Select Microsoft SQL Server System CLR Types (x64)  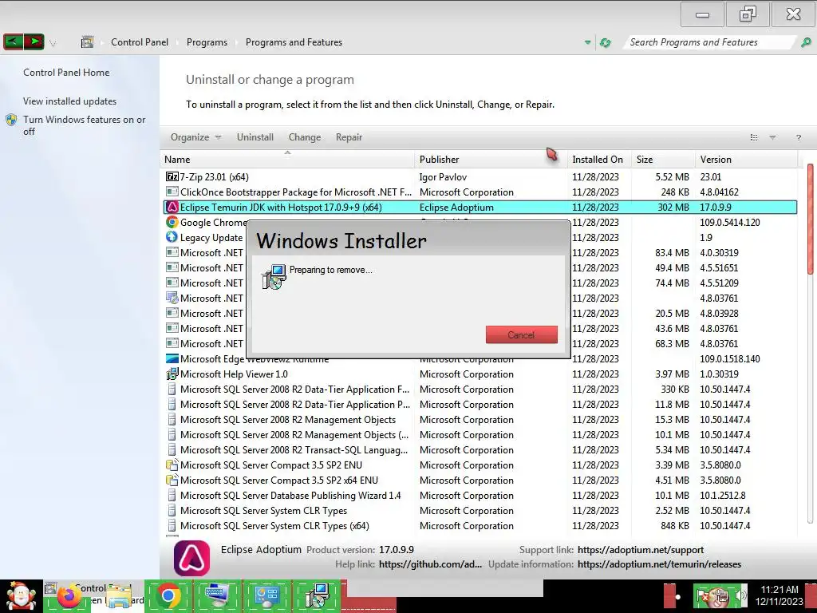480,525
